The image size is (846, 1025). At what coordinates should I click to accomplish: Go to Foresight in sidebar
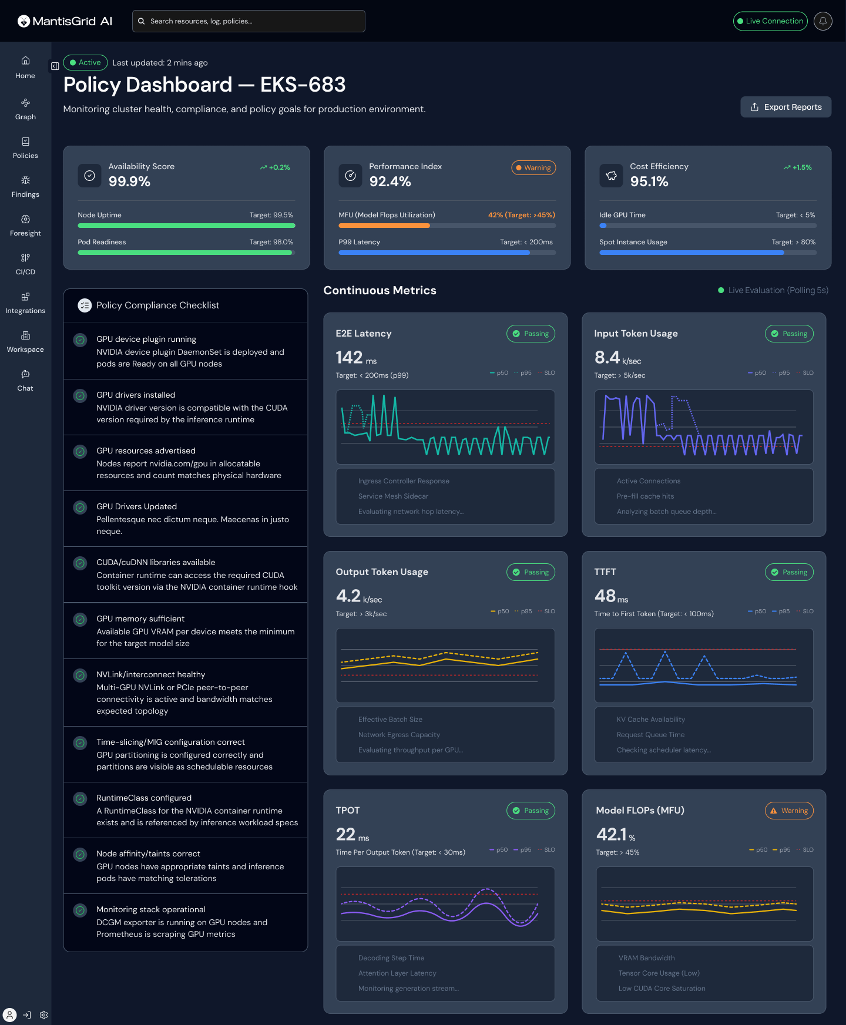pyautogui.click(x=25, y=226)
